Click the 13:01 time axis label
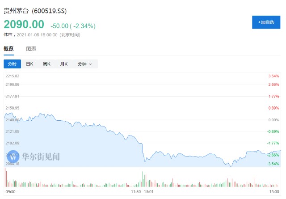The height and width of the screenshot is (199, 286). [x=149, y=192]
